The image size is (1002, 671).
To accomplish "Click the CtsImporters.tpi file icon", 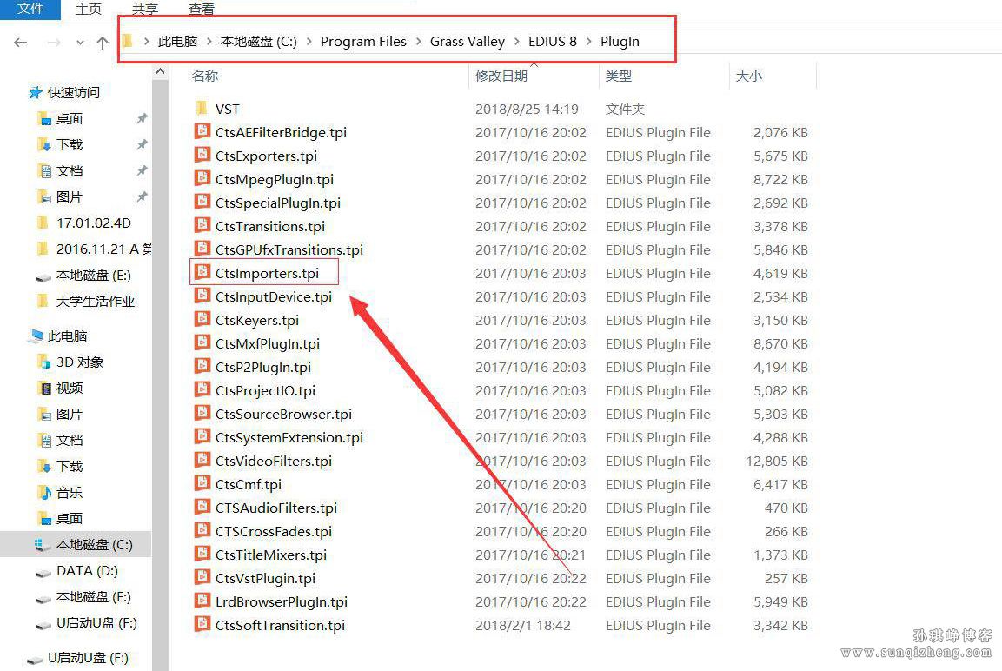I will coord(202,273).
